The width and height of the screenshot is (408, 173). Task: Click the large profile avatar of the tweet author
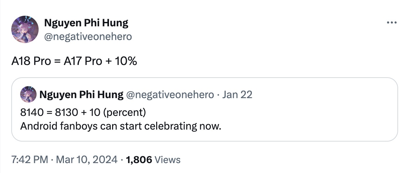25,30
